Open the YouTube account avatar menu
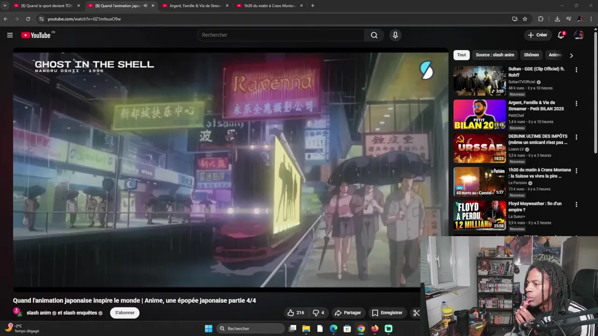 pos(579,35)
